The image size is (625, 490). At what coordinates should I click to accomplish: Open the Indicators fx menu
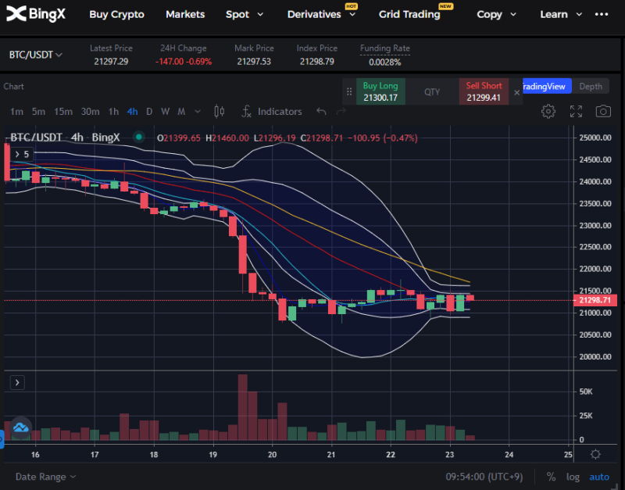click(272, 111)
